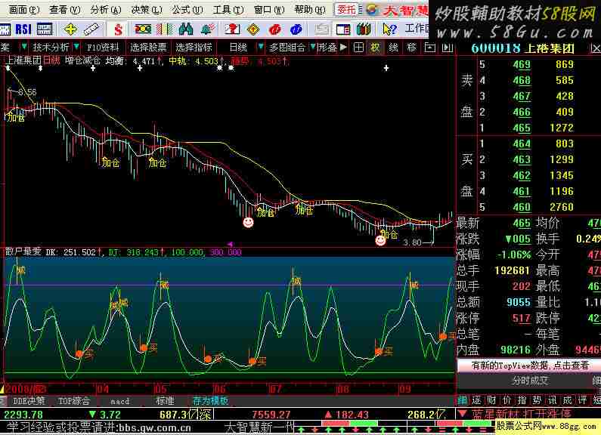The width and height of the screenshot is (601, 435).
Task: Toggle the 线 line mode button
Action: tap(393, 48)
